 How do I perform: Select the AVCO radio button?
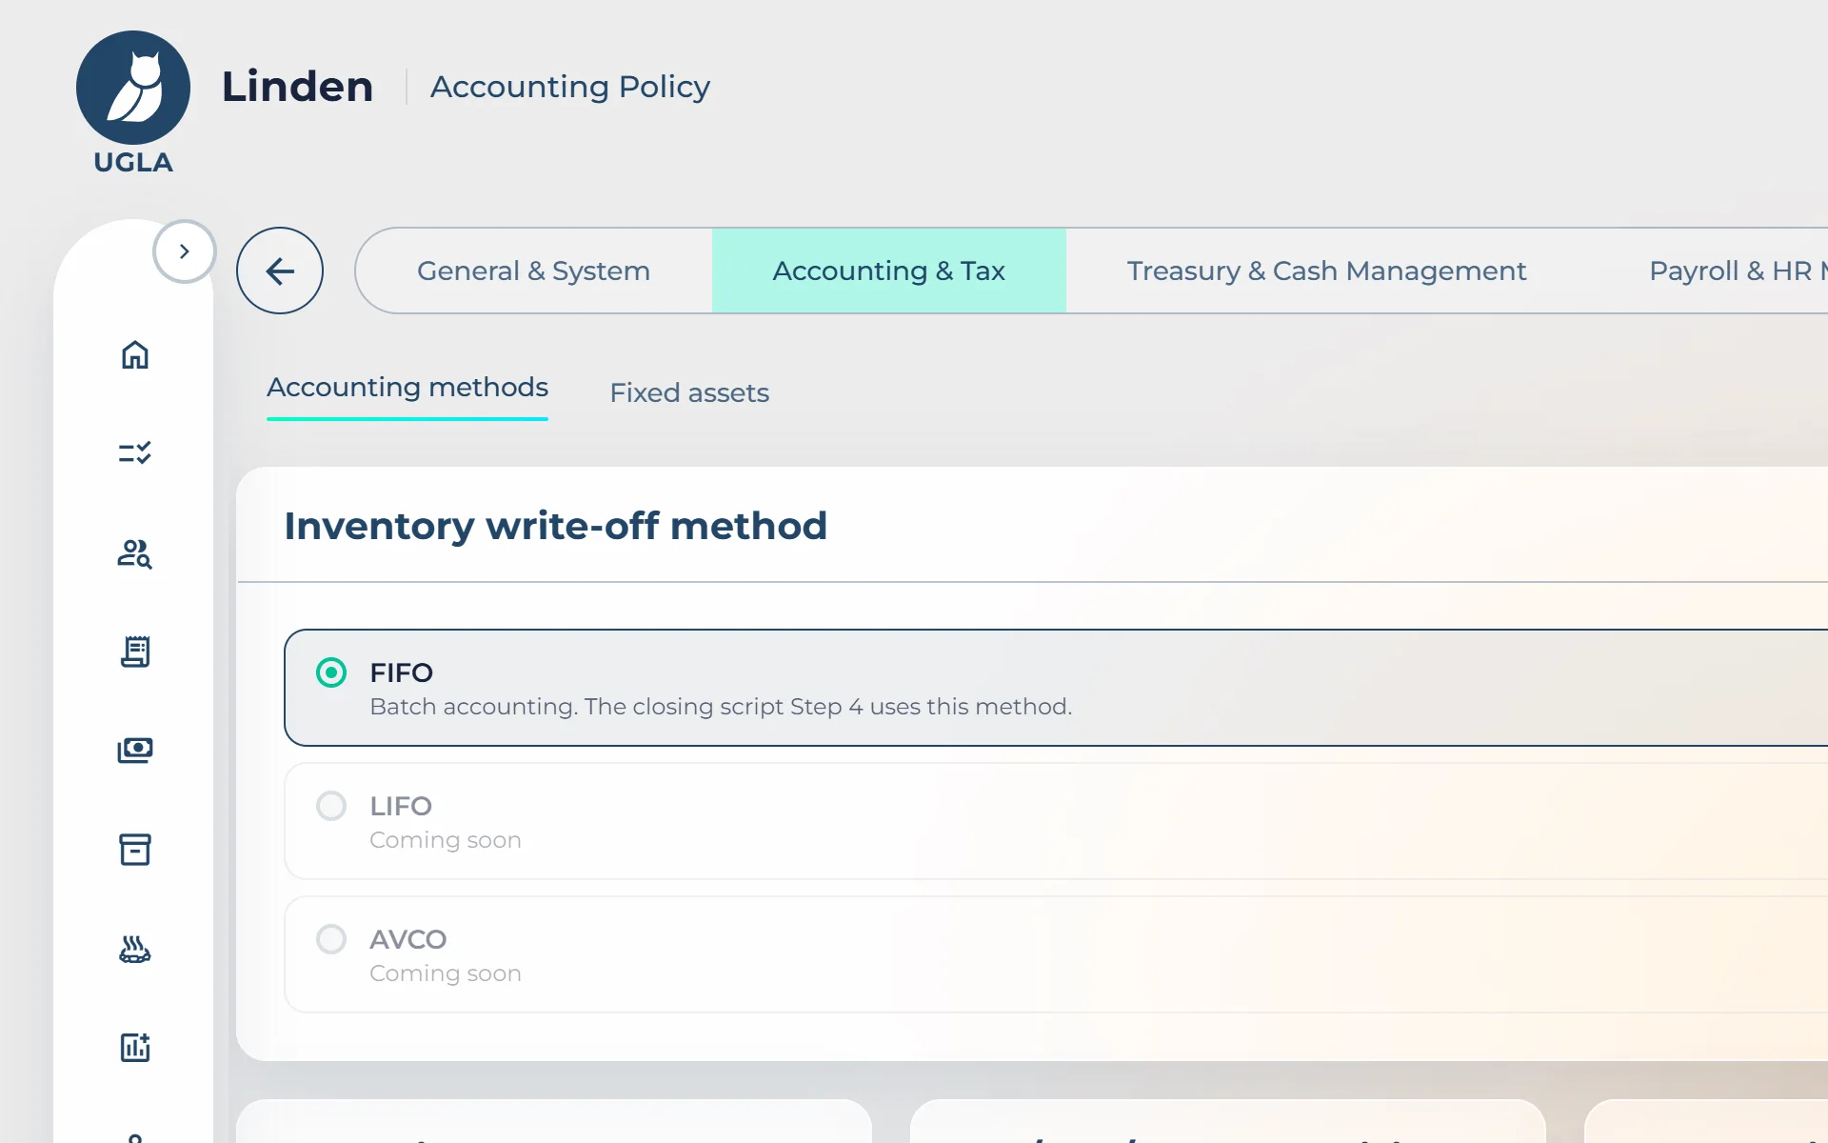point(331,939)
